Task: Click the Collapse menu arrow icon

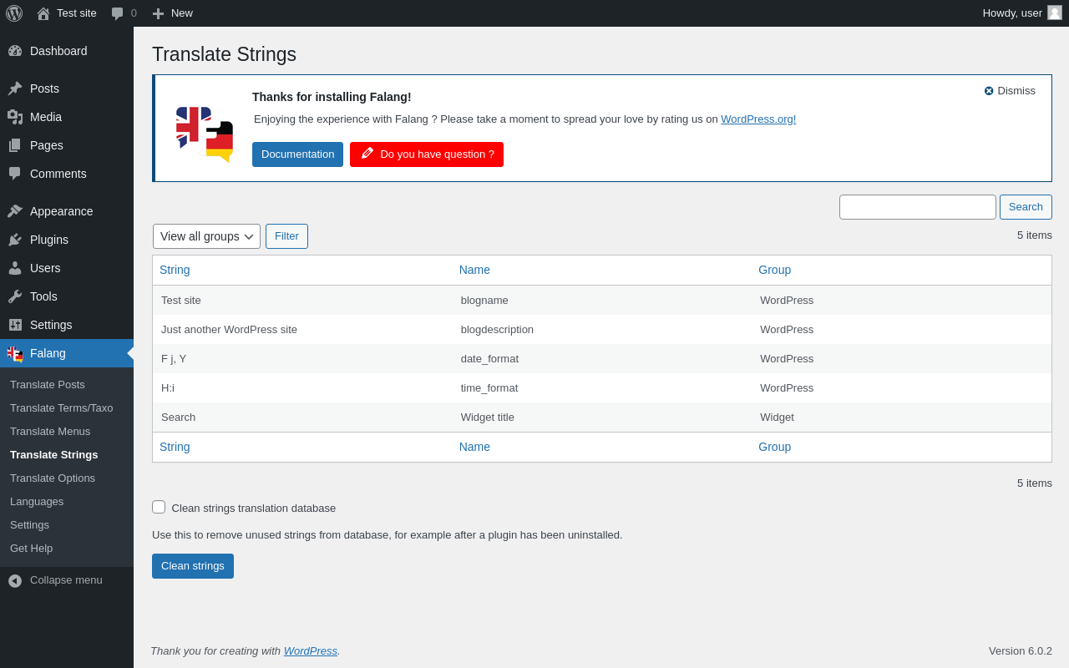Action: (x=15, y=580)
